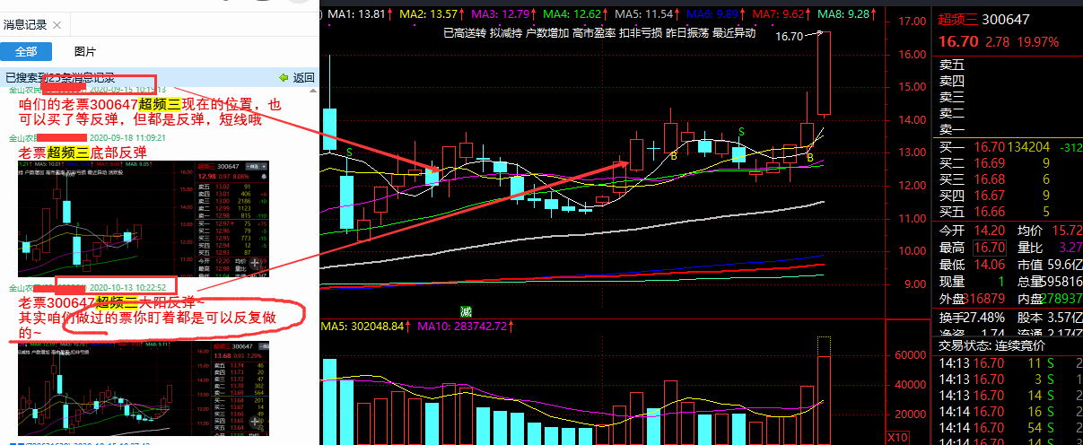Click the MA3: 12.79 indicator label

pos(502,14)
